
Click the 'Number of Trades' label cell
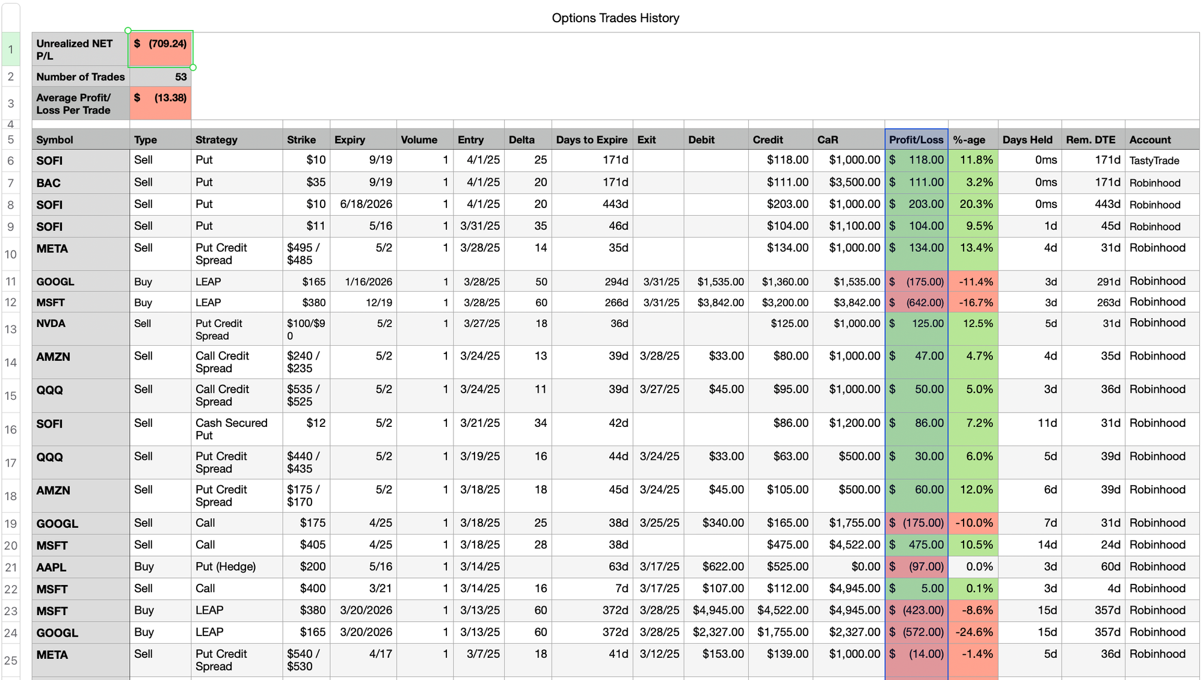click(81, 76)
